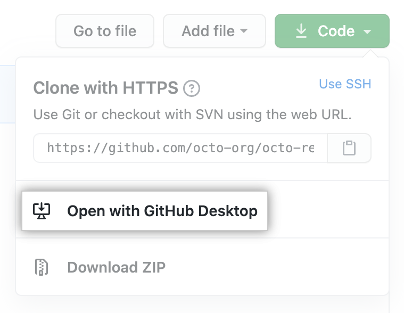Viewport: 404px width, 313px height.
Task: Click the Go to file button
Action: point(105,31)
